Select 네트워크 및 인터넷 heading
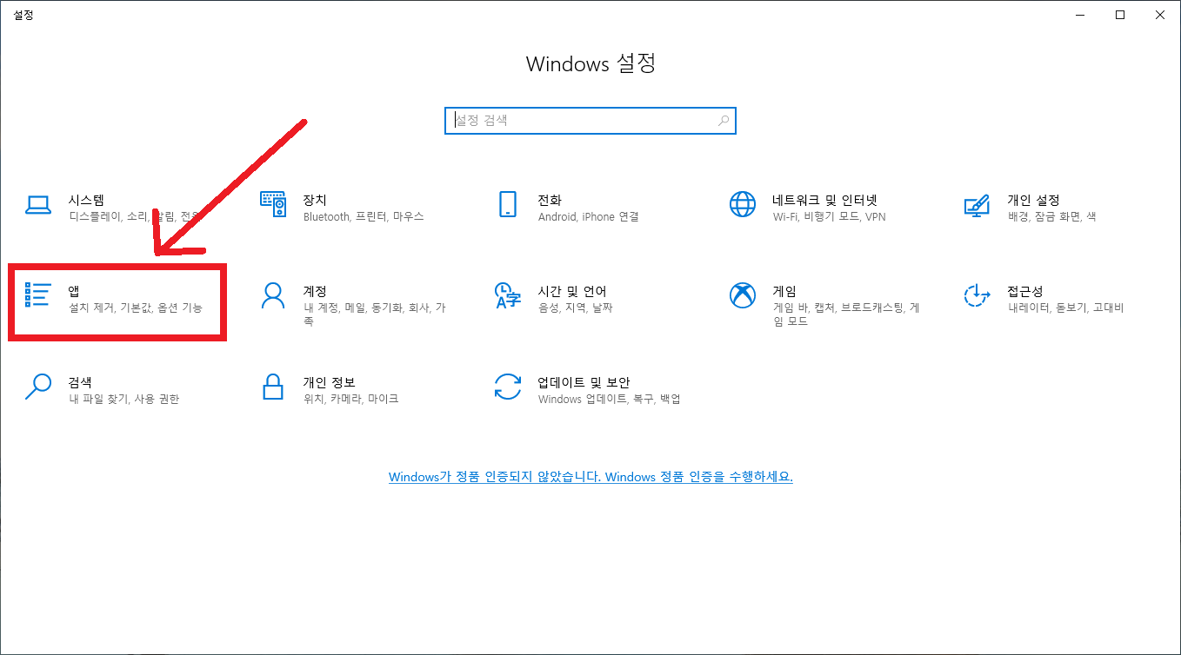The width and height of the screenshot is (1181, 655). 824,200
